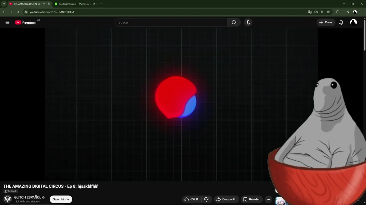Viewport: 366px width, 205px height.
Task: Mute the audio-playing tab speaker icon
Action: (44, 4)
